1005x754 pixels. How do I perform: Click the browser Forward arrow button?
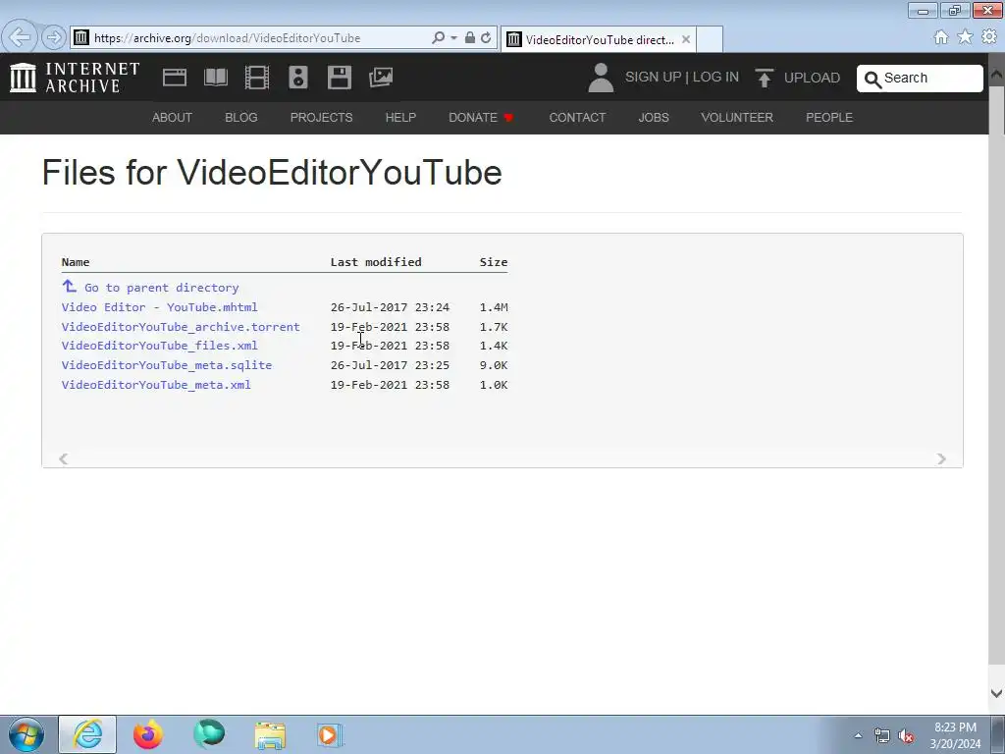point(55,37)
